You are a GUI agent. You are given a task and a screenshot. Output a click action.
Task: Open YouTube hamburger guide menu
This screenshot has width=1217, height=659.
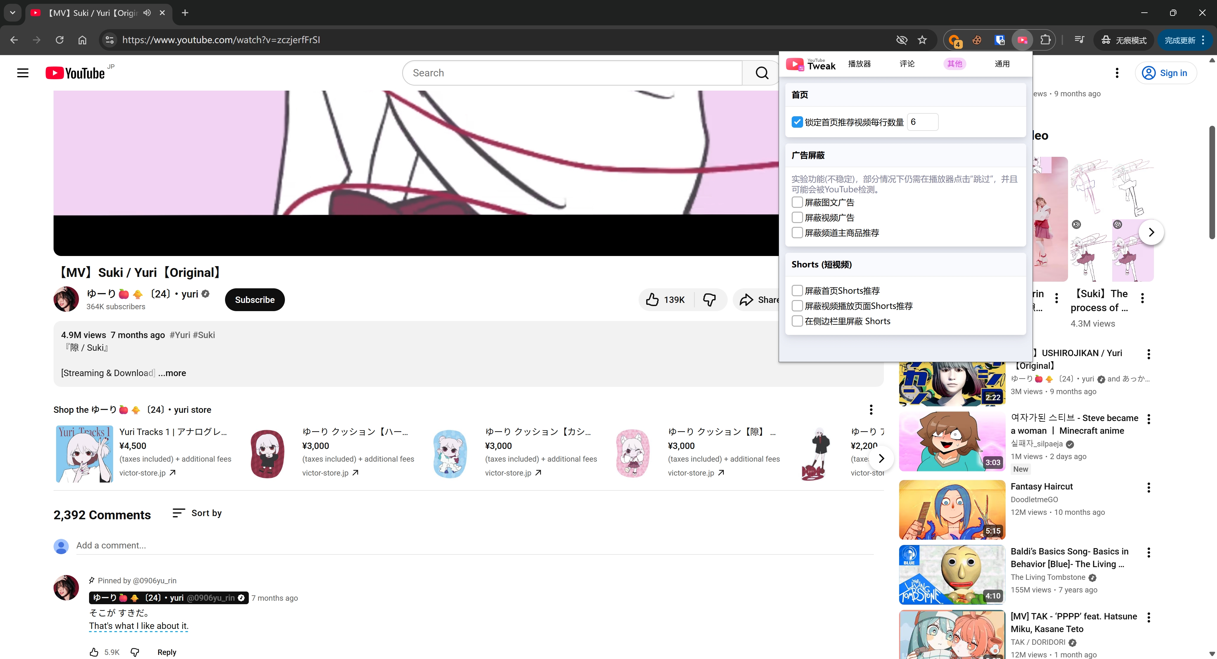(x=23, y=73)
